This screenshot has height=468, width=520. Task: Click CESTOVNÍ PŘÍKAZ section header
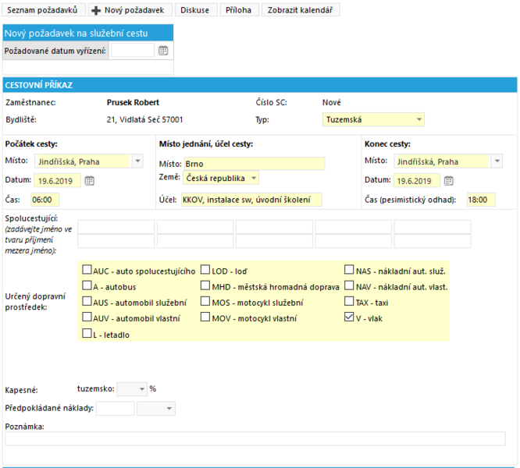click(260, 85)
